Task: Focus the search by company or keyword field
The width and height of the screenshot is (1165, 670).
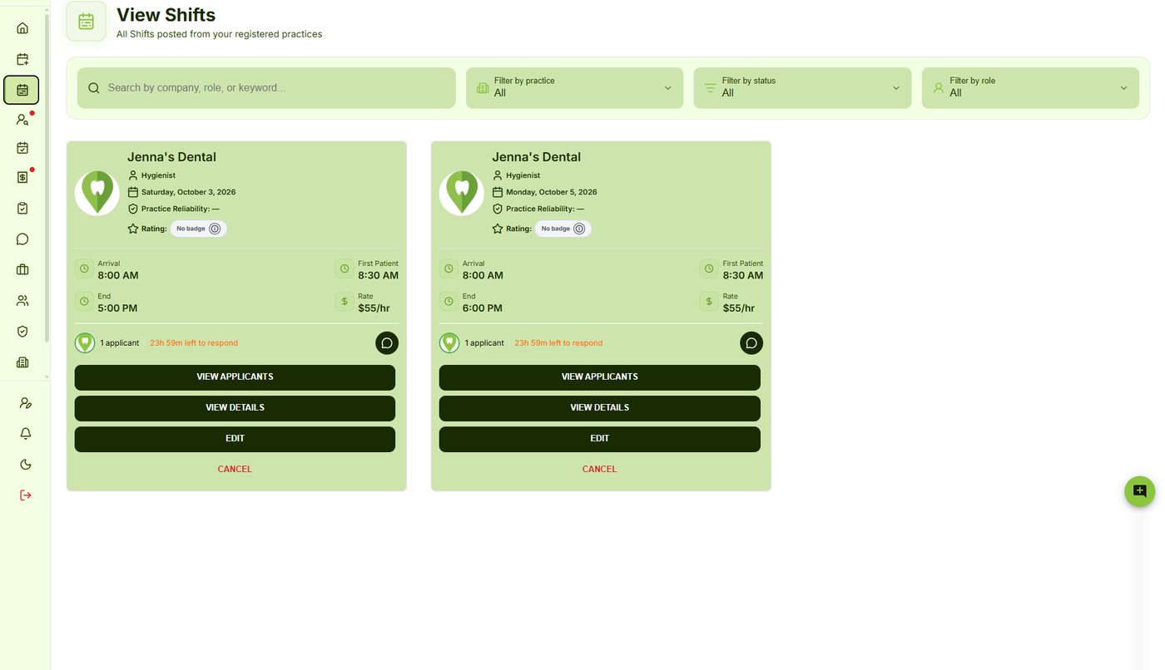Action: tap(266, 87)
